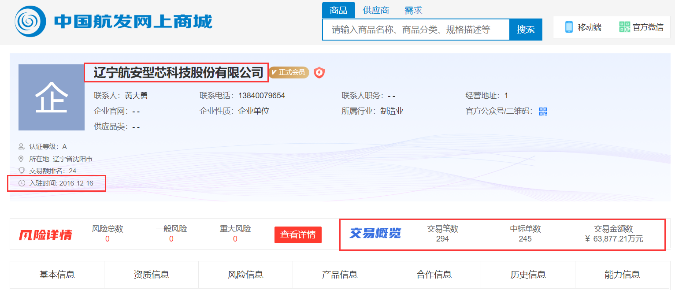Screen dimensions: 675x290
Task: Click the 企 company avatar thumbnail
Action: coord(52,97)
